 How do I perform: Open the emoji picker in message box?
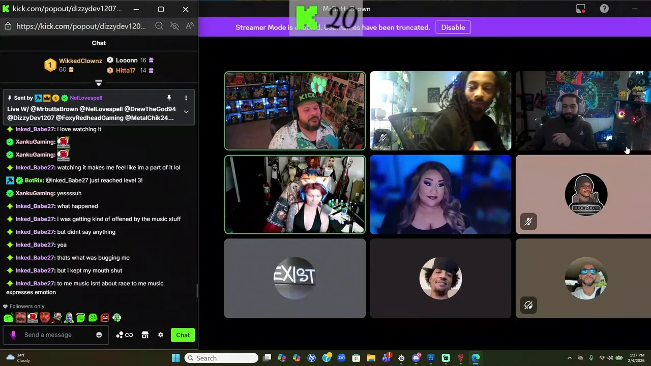coord(99,335)
